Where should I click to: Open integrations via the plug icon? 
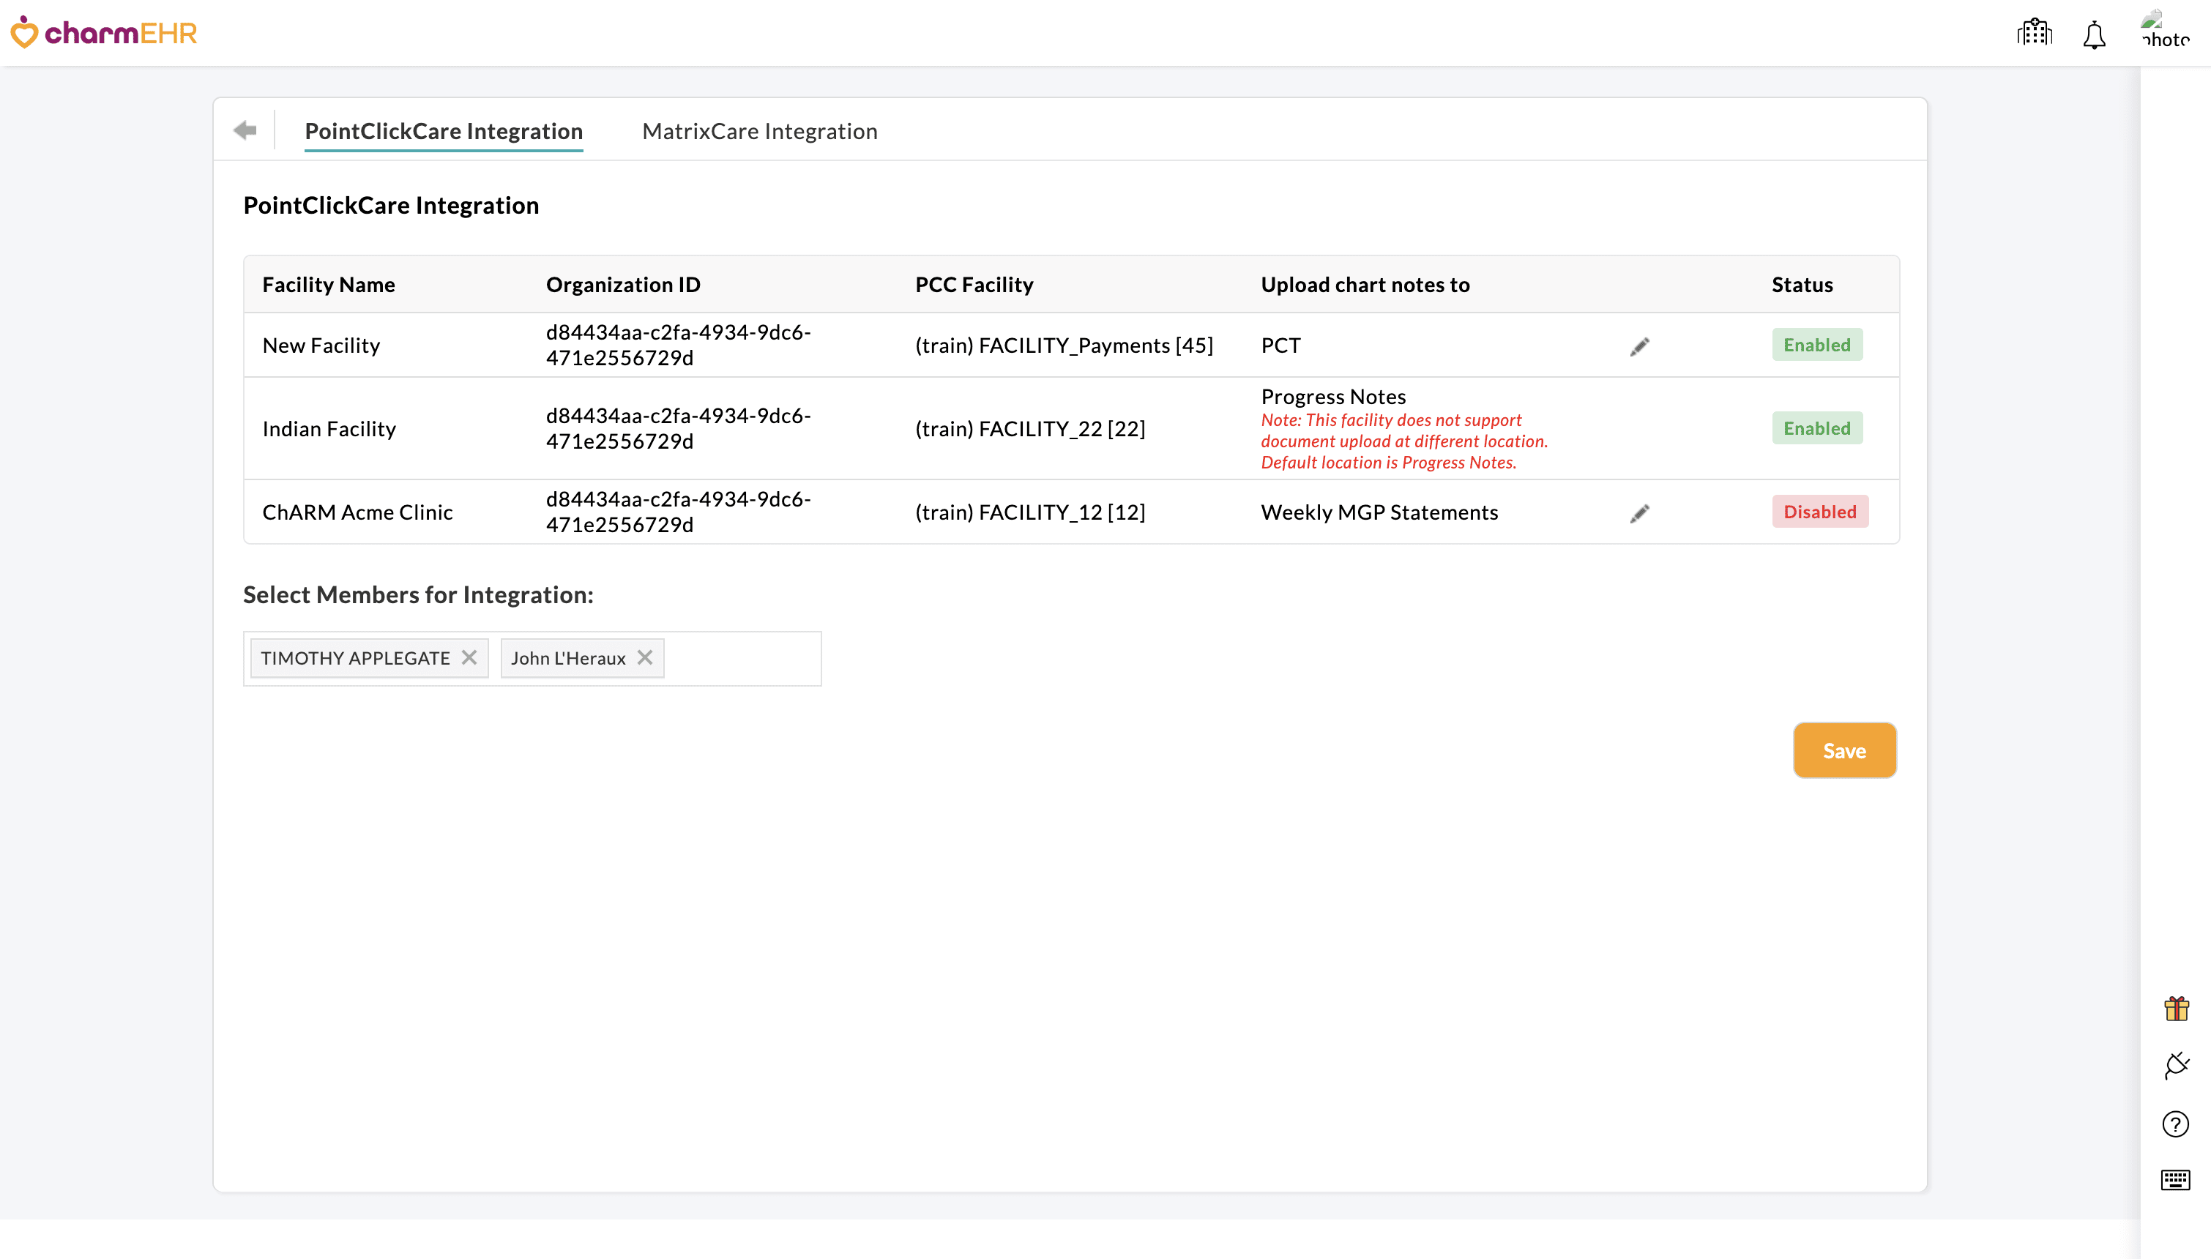pos(2177,1065)
